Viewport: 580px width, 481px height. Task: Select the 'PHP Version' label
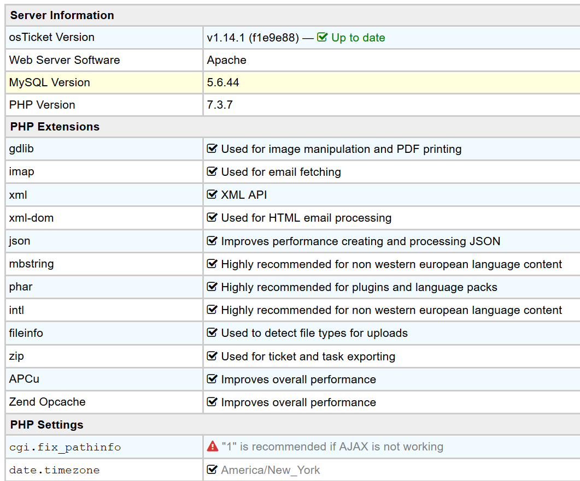pyautogui.click(x=42, y=105)
